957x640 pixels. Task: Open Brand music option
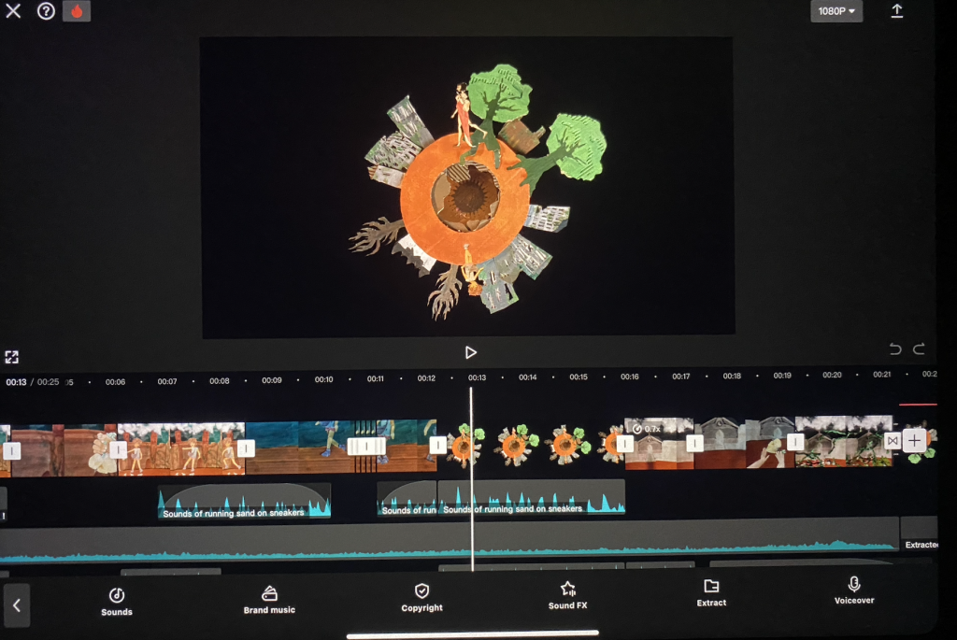tap(269, 600)
